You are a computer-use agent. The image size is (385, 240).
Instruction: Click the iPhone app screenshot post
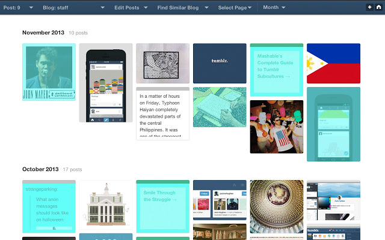click(105, 83)
